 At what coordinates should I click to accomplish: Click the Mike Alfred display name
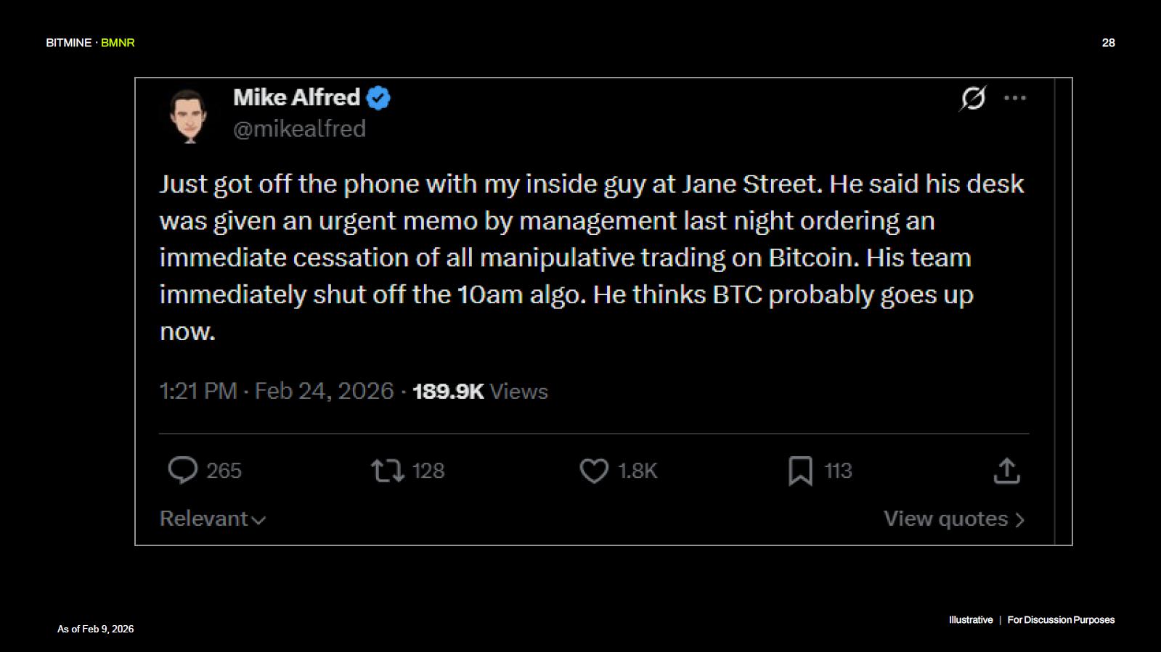(296, 97)
